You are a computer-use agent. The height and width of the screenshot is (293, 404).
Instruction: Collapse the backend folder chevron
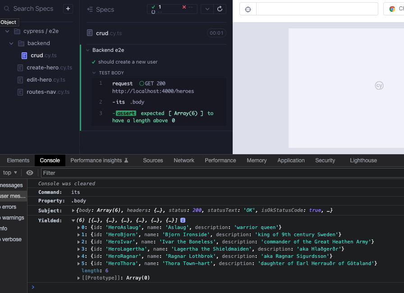[x=11, y=43]
